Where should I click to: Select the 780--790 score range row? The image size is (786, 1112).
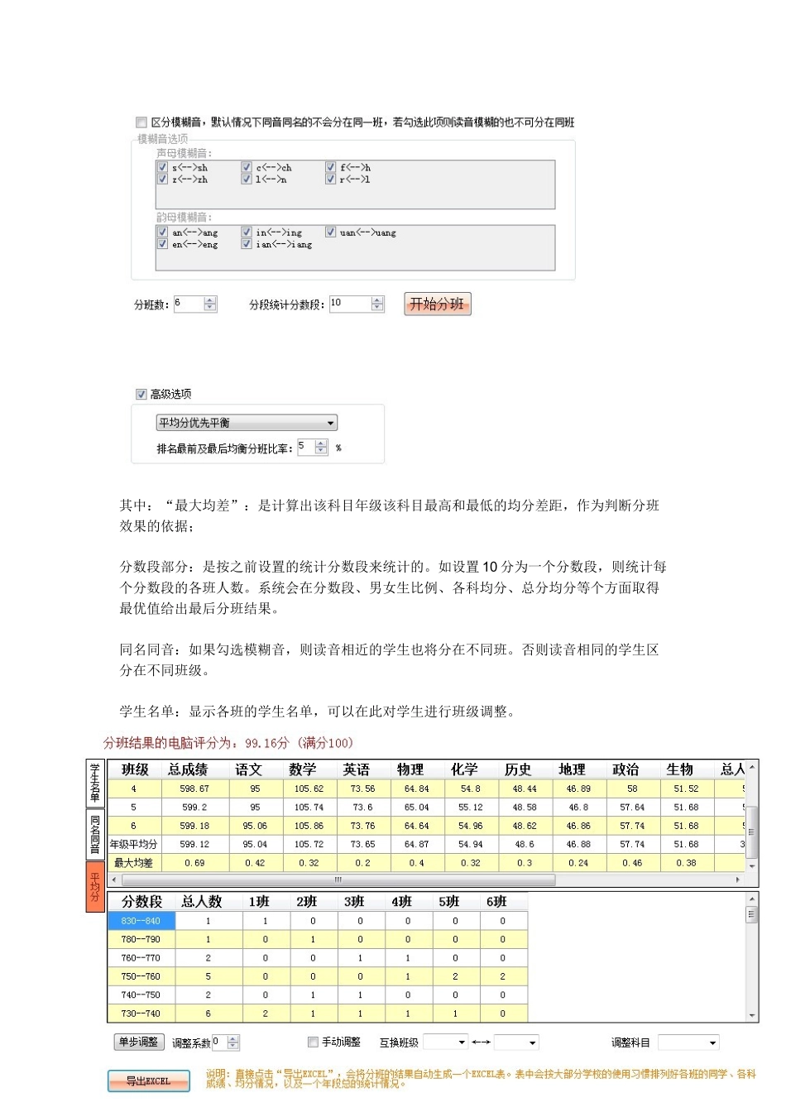[318, 939]
